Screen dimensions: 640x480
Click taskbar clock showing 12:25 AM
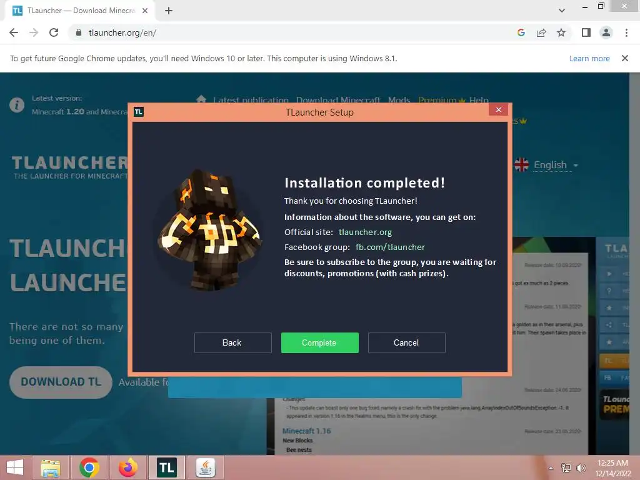[x=612, y=467]
